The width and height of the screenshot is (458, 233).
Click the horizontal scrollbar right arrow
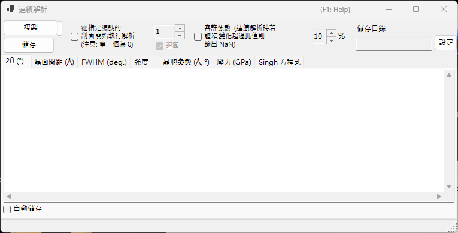[x=439, y=197]
